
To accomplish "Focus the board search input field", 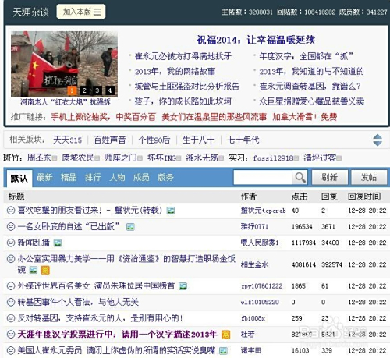I will (x=263, y=177).
